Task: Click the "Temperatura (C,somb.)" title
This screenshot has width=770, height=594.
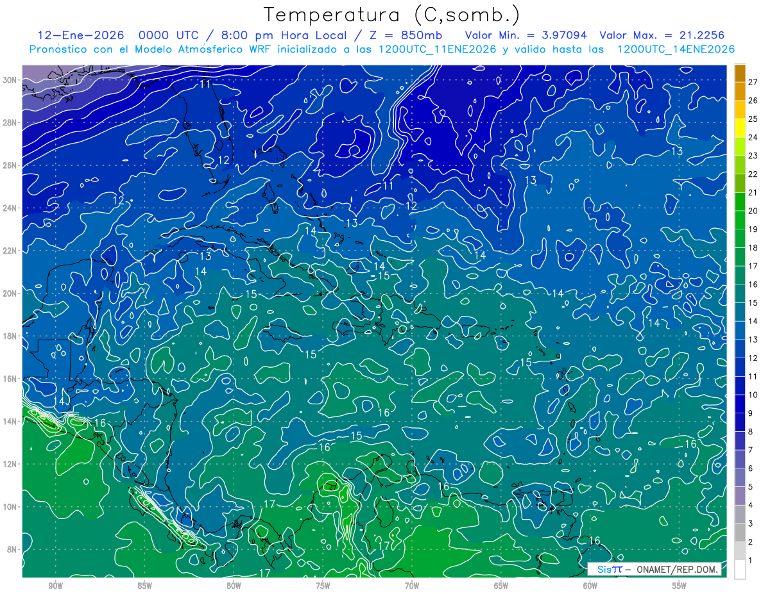Action: [392, 15]
